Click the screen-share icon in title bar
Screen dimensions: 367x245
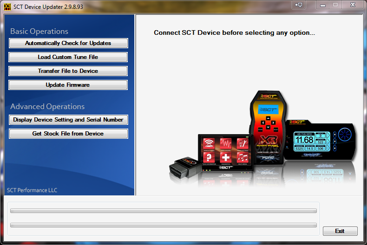(x=299, y=5)
